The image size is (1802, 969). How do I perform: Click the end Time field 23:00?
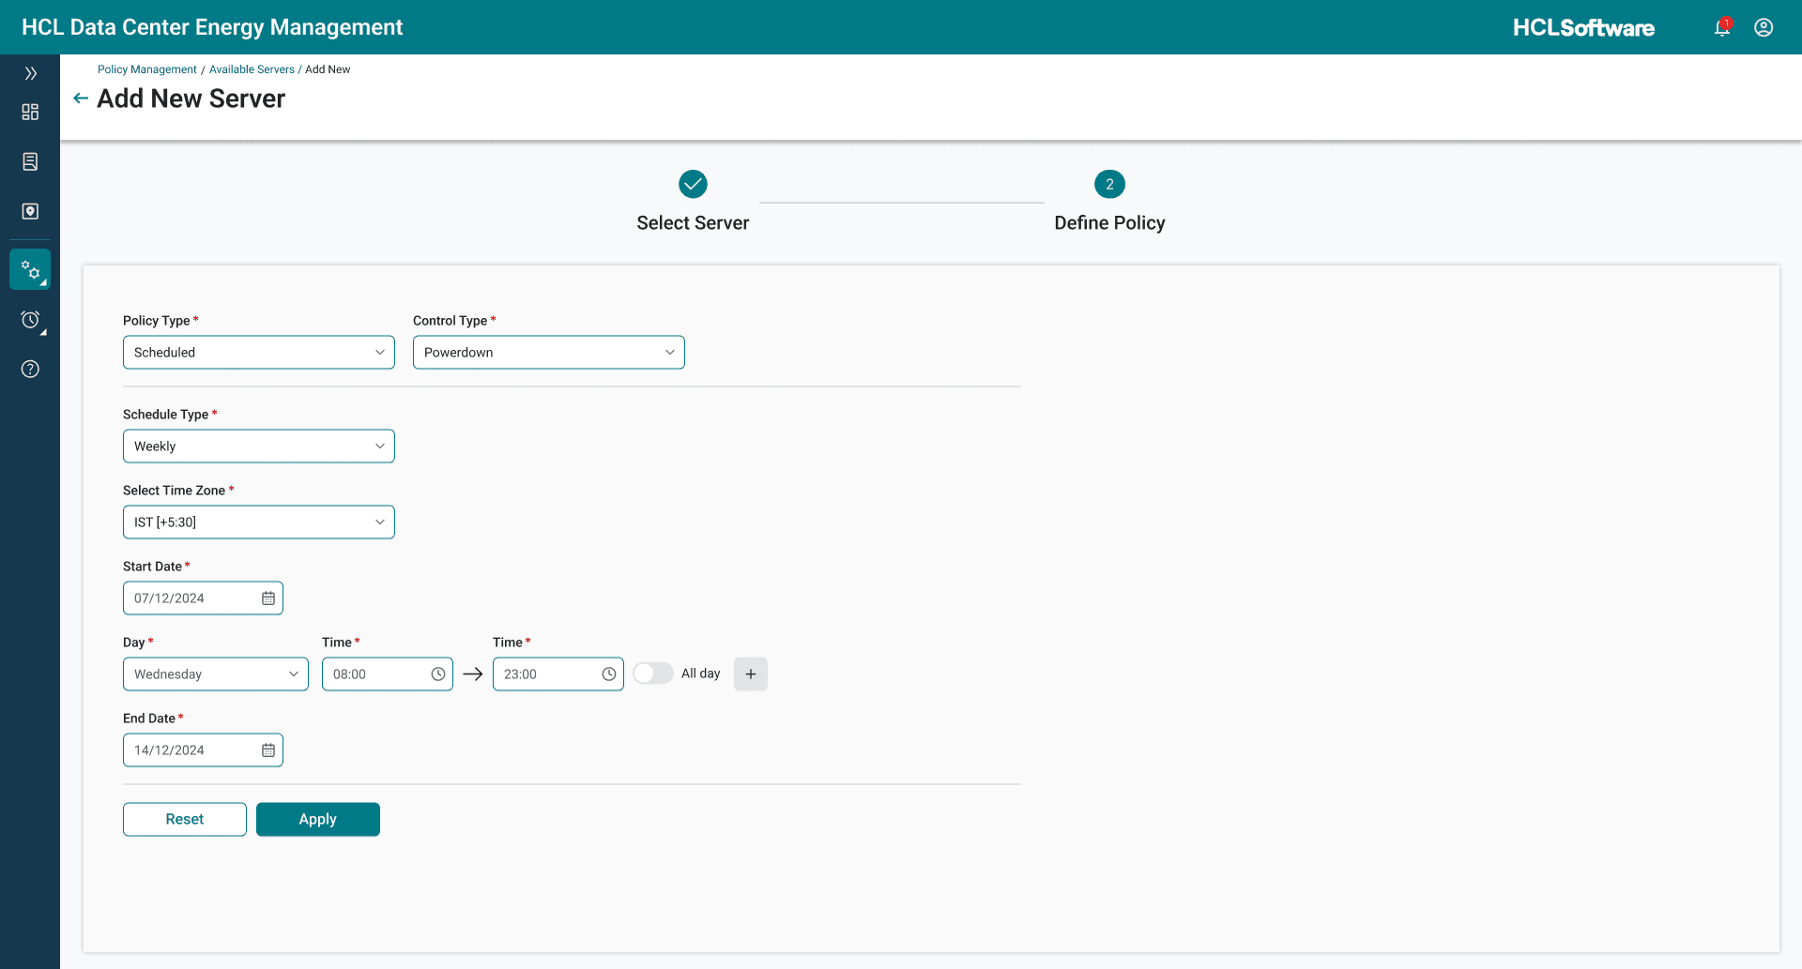click(558, 674)
